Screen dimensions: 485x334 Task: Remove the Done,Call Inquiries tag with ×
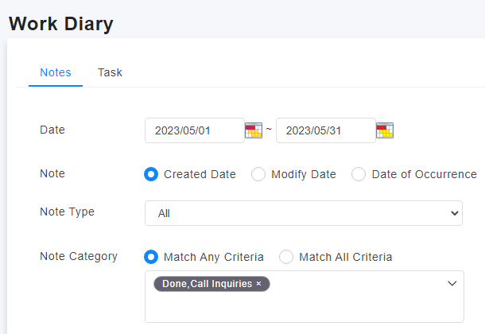point(259,284)
